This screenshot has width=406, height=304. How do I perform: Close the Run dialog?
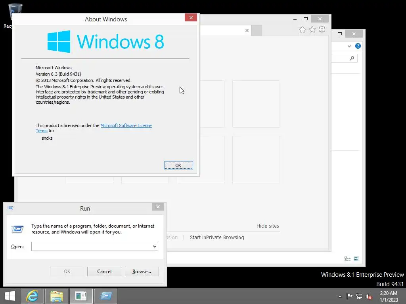158,207
